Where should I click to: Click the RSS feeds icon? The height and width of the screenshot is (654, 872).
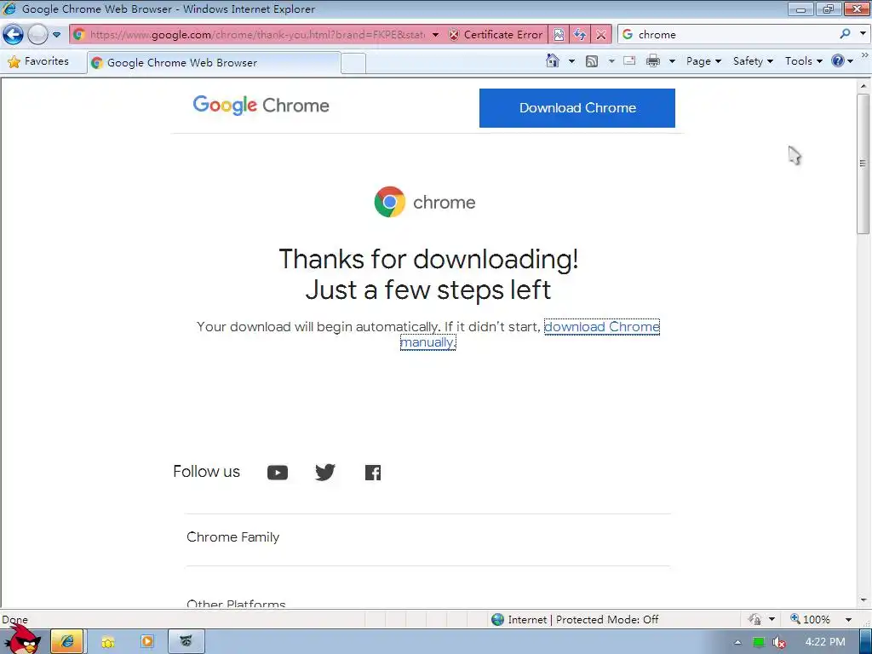(592, 61)
